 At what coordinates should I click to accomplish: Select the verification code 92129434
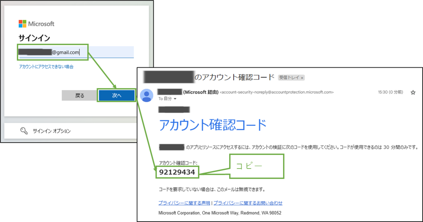click(x=177, y=172)
